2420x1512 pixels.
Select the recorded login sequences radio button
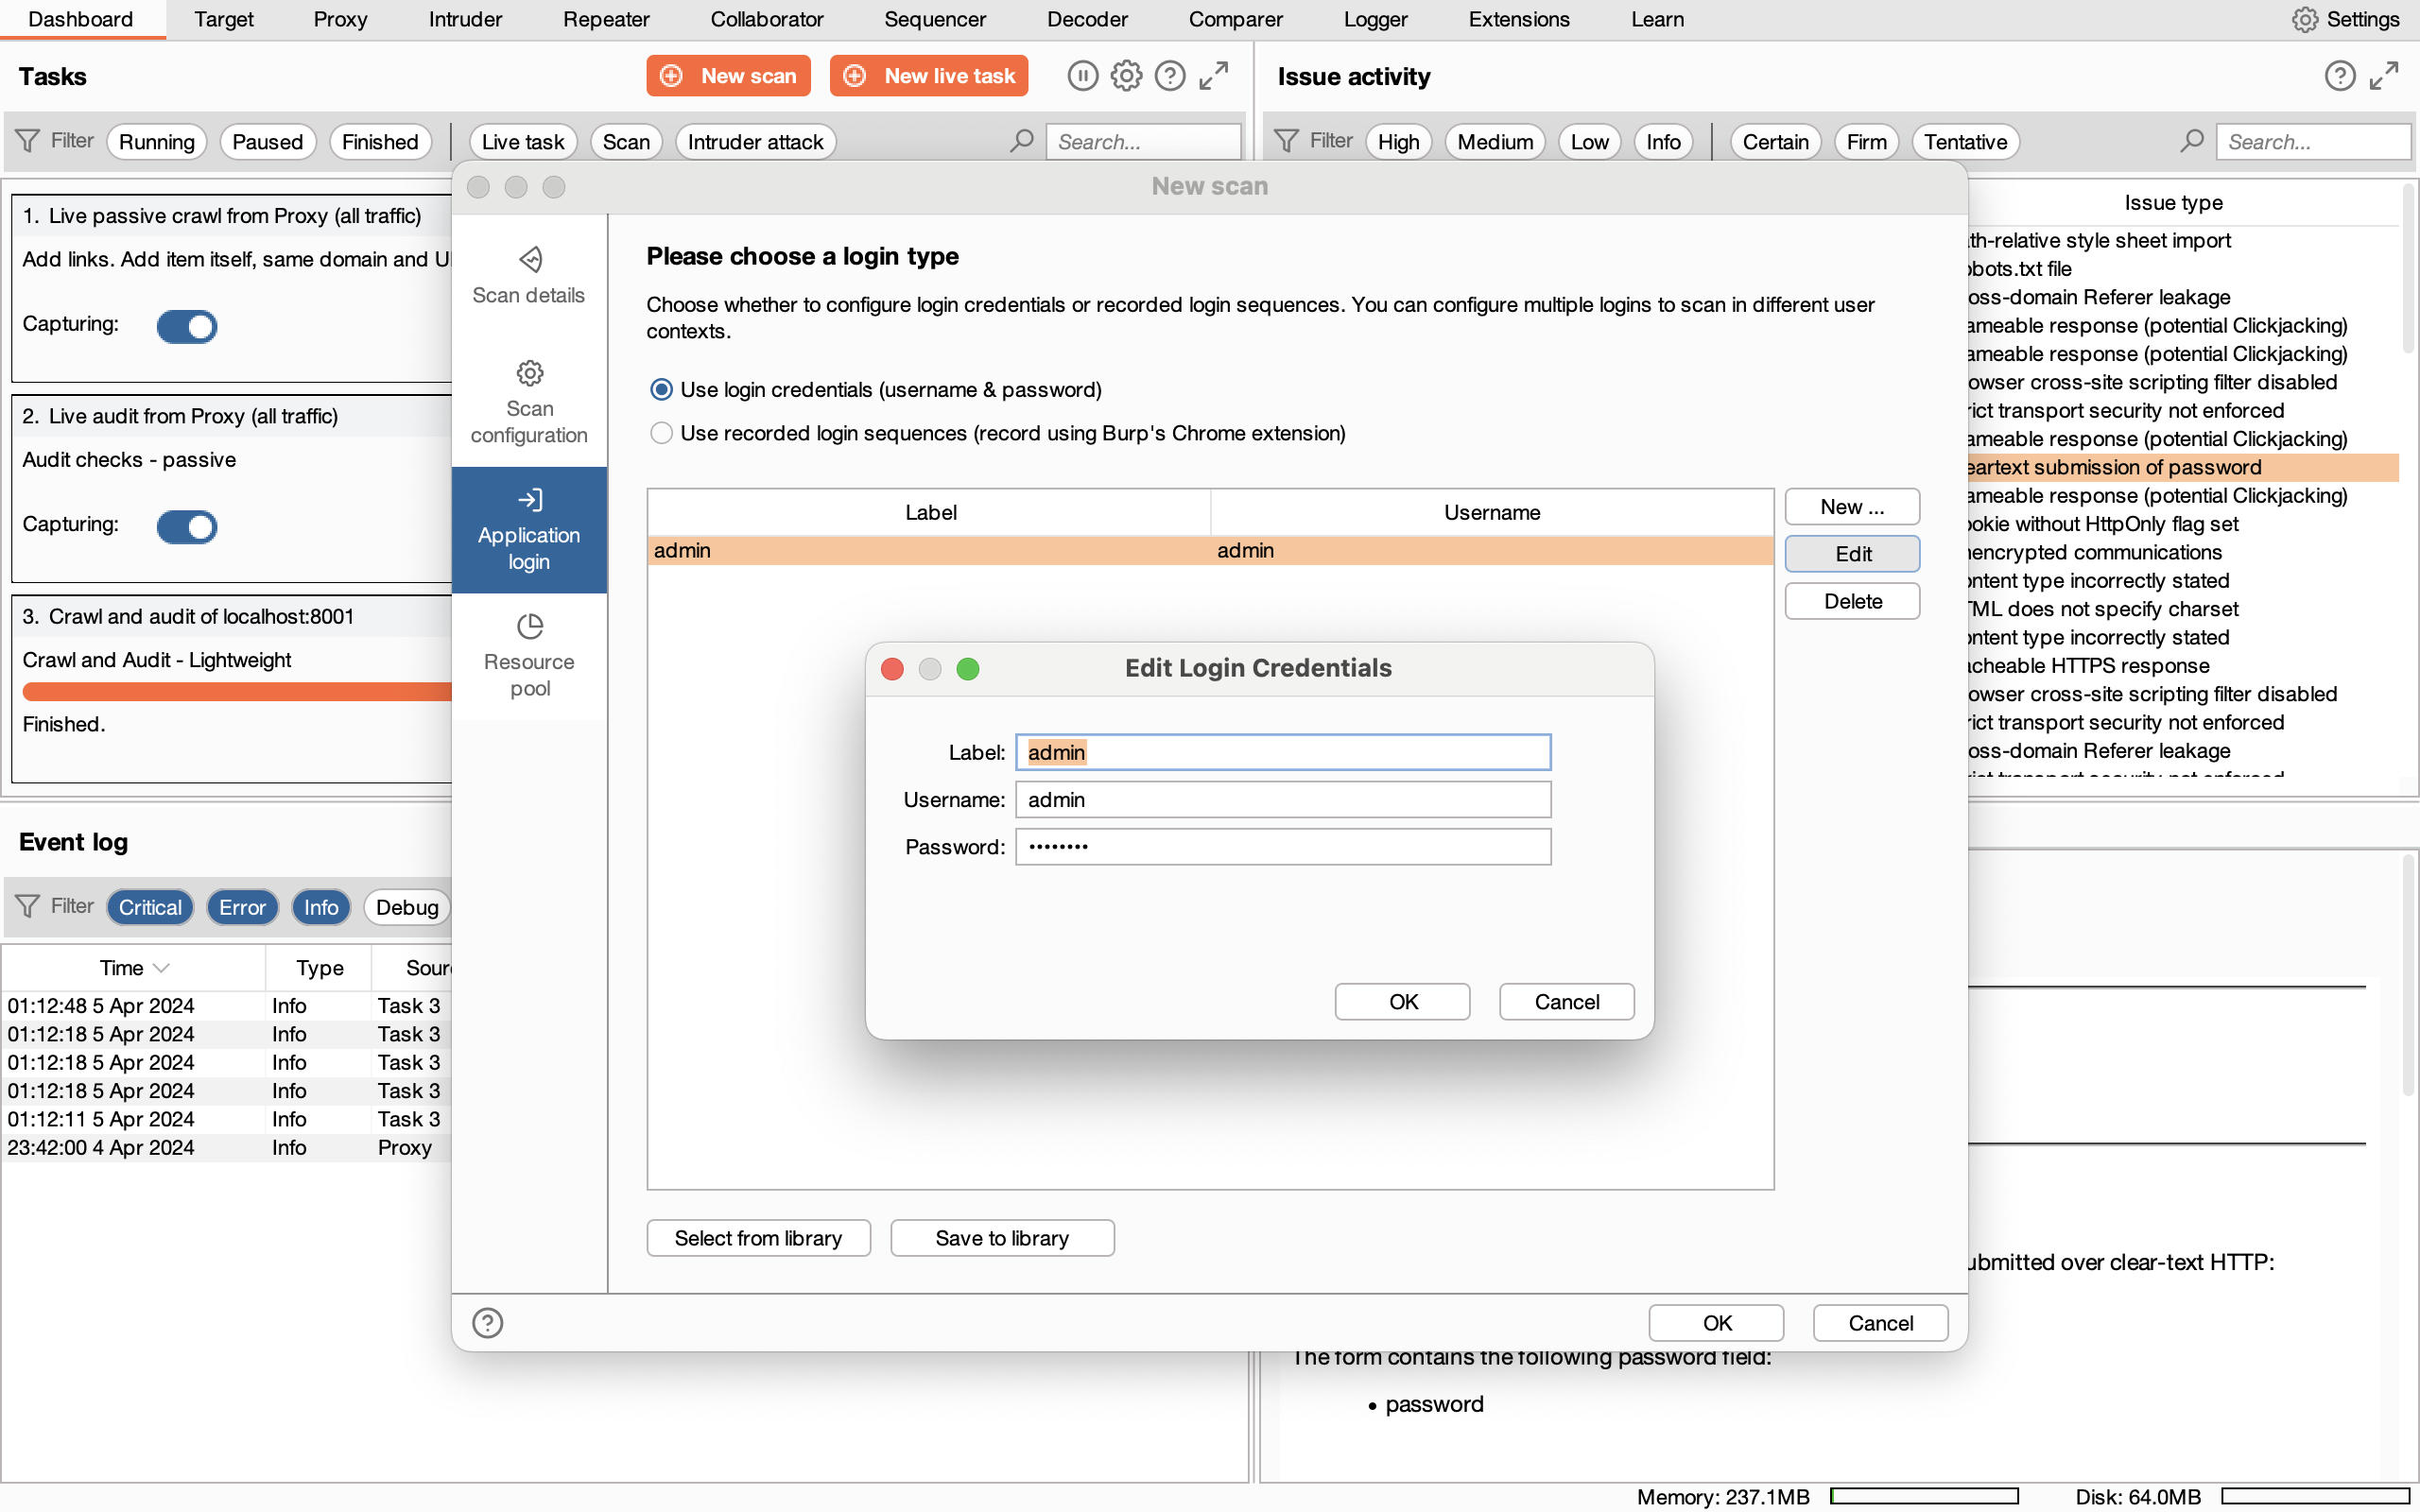pos(661,432)
